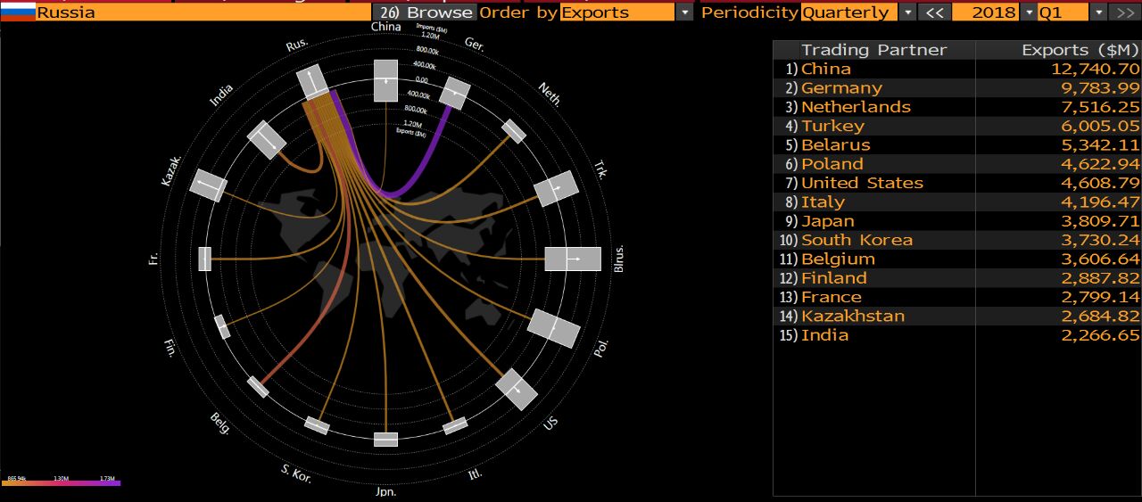The width and height of the screenshot is (1142, 502).
Task: Select the Jpn. node in chord diagram
Action: [x=385, y=439]
